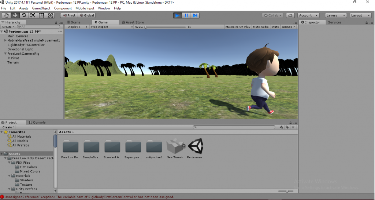This screenshot has width=375, height=200.
Task: Lock the Inspector panel
Action: coord(366,22)
